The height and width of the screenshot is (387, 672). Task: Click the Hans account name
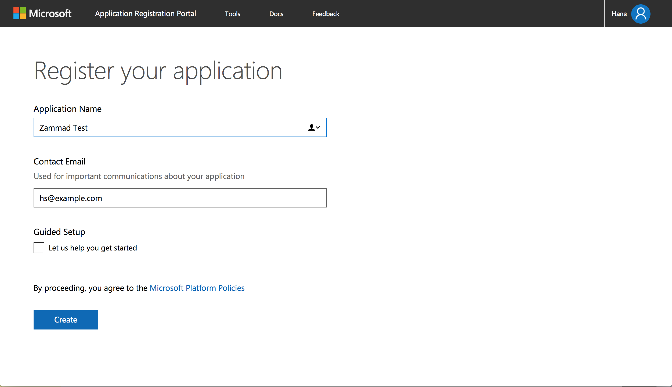click(x=619, y=14)
